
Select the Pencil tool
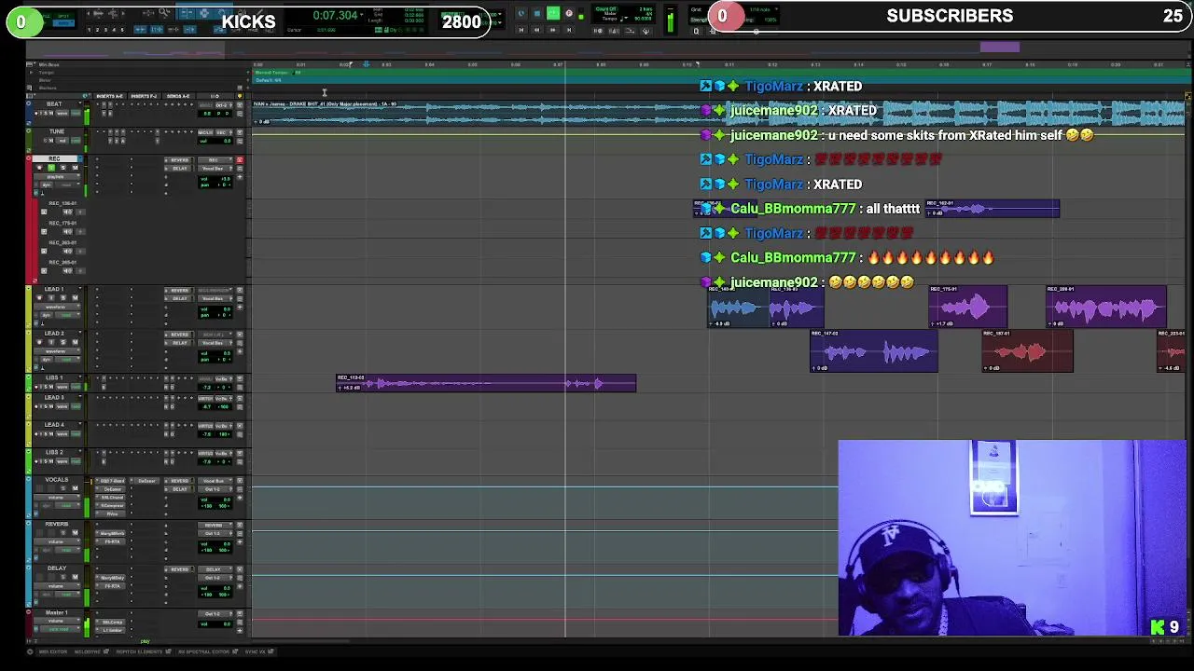click(258, 13)
